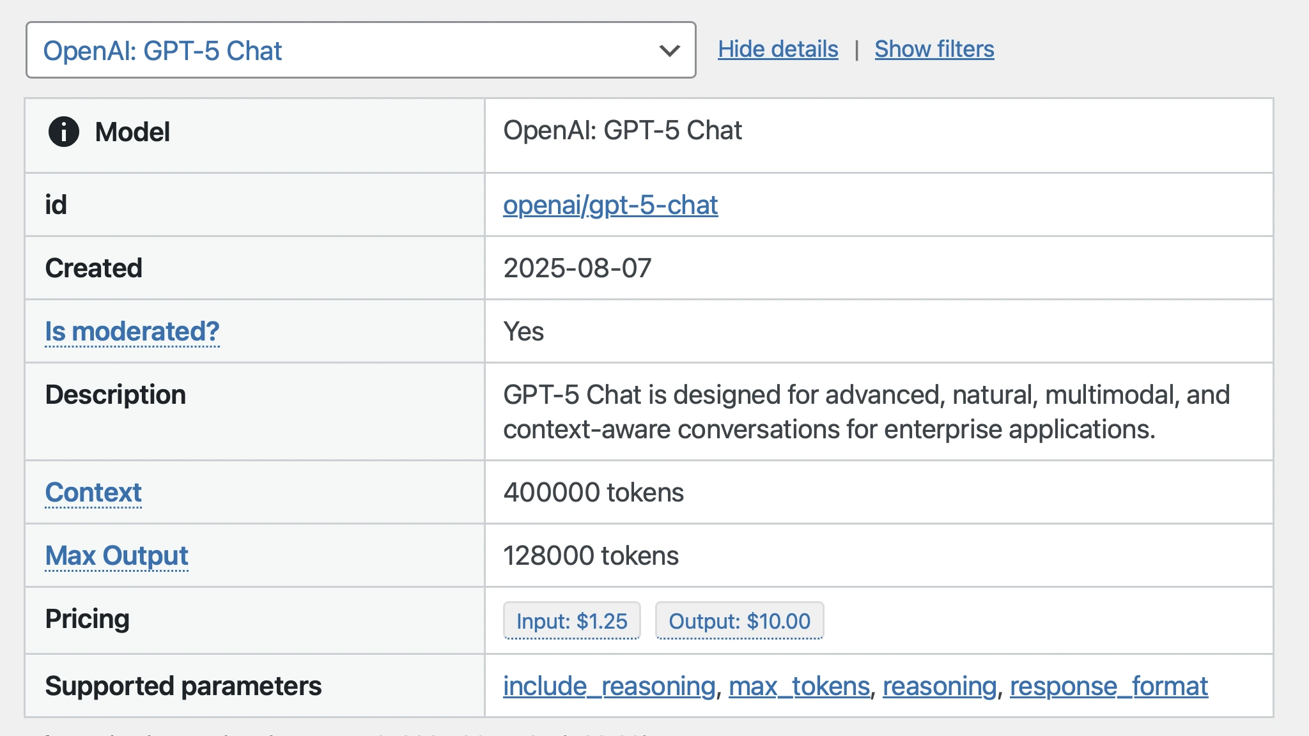
Task: Open the openai/gpt-5-chat id link
Action: (610, 205)
